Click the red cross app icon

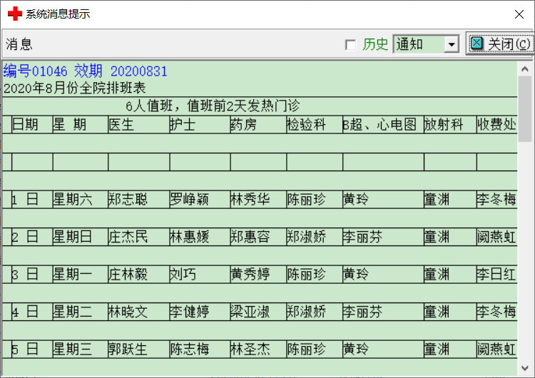[15, 14]
